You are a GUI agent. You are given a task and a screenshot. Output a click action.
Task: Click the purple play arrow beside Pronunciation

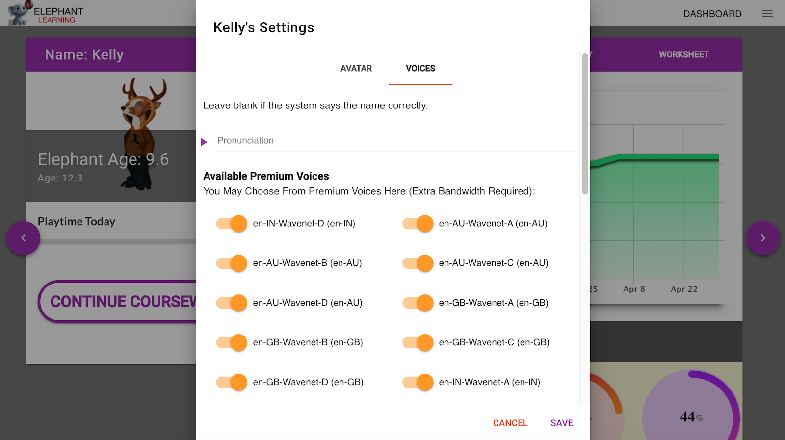pos(205,142)
